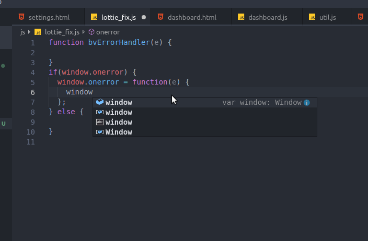Expand breadcrumb arrow after js folder
This screenshot has width=368, height=241.
[29, 32]
